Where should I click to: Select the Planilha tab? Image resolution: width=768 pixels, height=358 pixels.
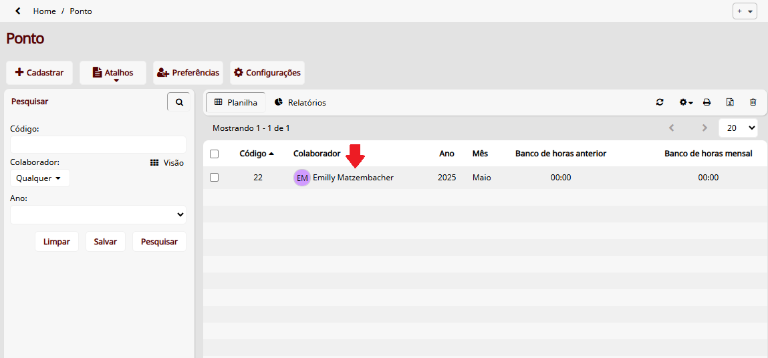[x=236, y=102]
